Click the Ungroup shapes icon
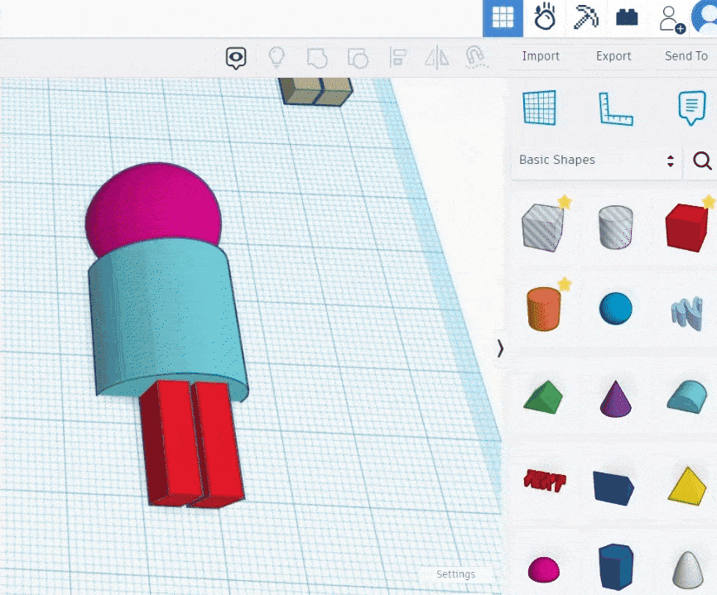Image resolution: width=717 pixels, height=595 pixels. [x=358, y=58]
